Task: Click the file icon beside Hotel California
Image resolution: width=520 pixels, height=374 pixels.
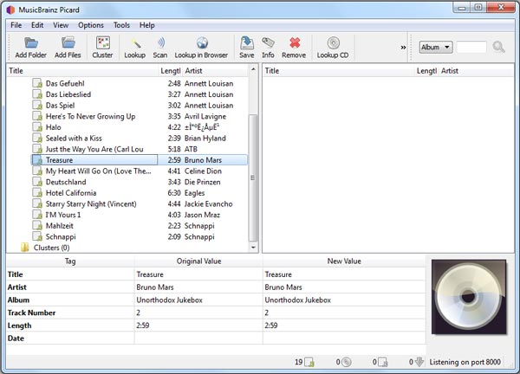Action: (37, 193)
